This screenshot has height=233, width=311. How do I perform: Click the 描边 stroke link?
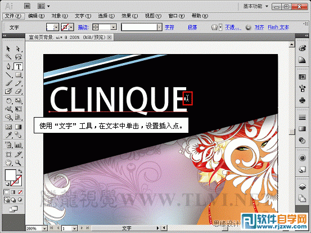(x=83, y=27)
